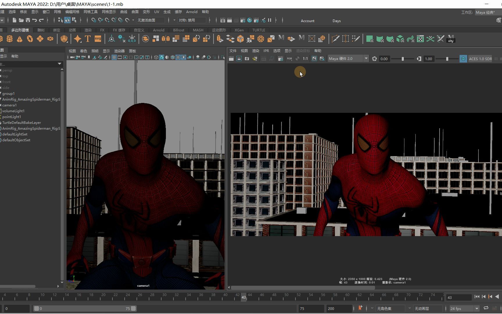Click the undo arrow icon
The image size is (502, 314).
pyautogui.click(x=35, y=20)
